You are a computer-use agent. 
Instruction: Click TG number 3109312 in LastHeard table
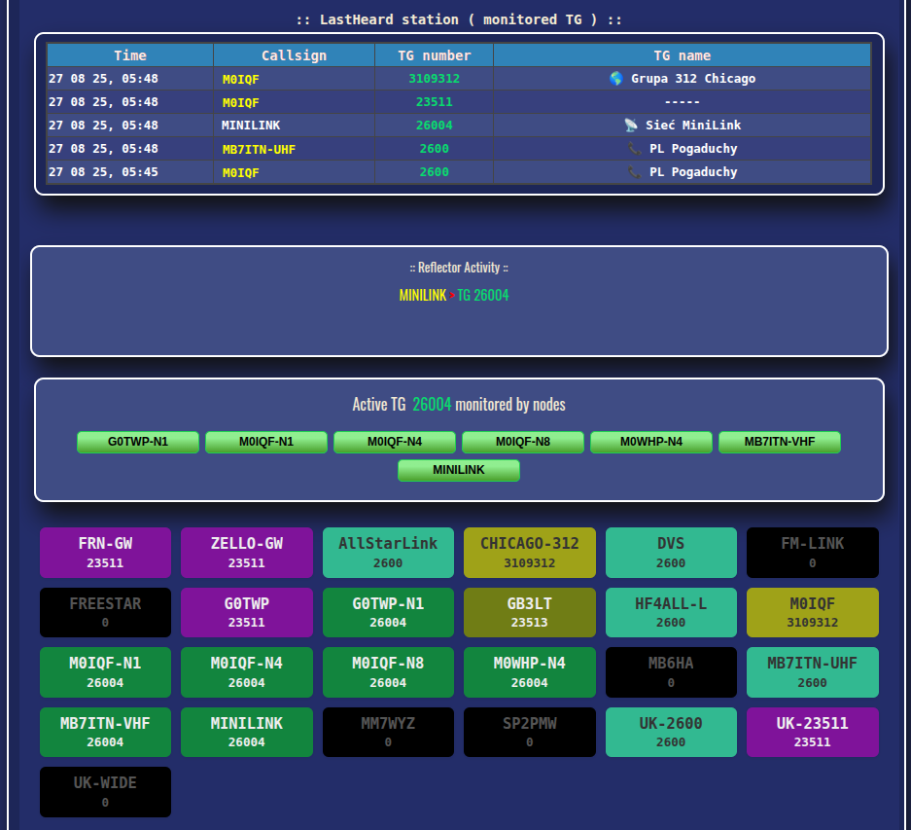[434, 79]
